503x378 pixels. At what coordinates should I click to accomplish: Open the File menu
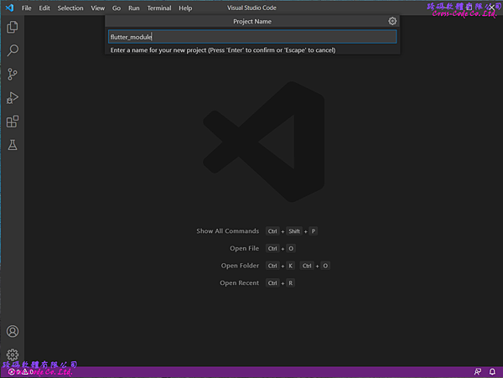pos(27,8)
